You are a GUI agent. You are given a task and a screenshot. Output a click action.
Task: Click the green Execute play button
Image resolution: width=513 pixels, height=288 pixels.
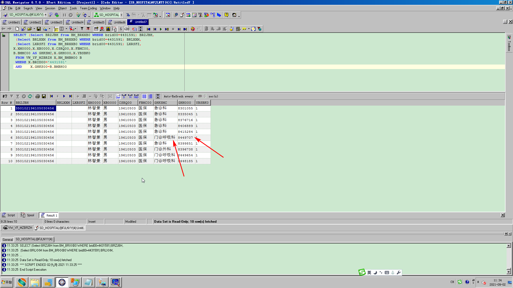coord(161,29)
